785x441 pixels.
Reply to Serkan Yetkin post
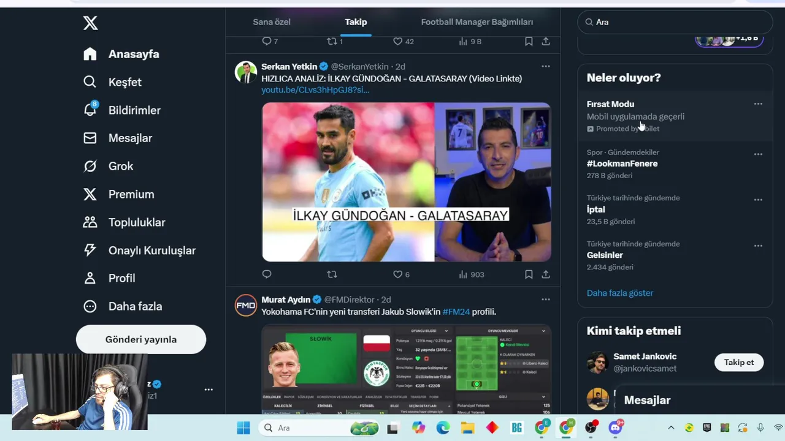[267, 274]
